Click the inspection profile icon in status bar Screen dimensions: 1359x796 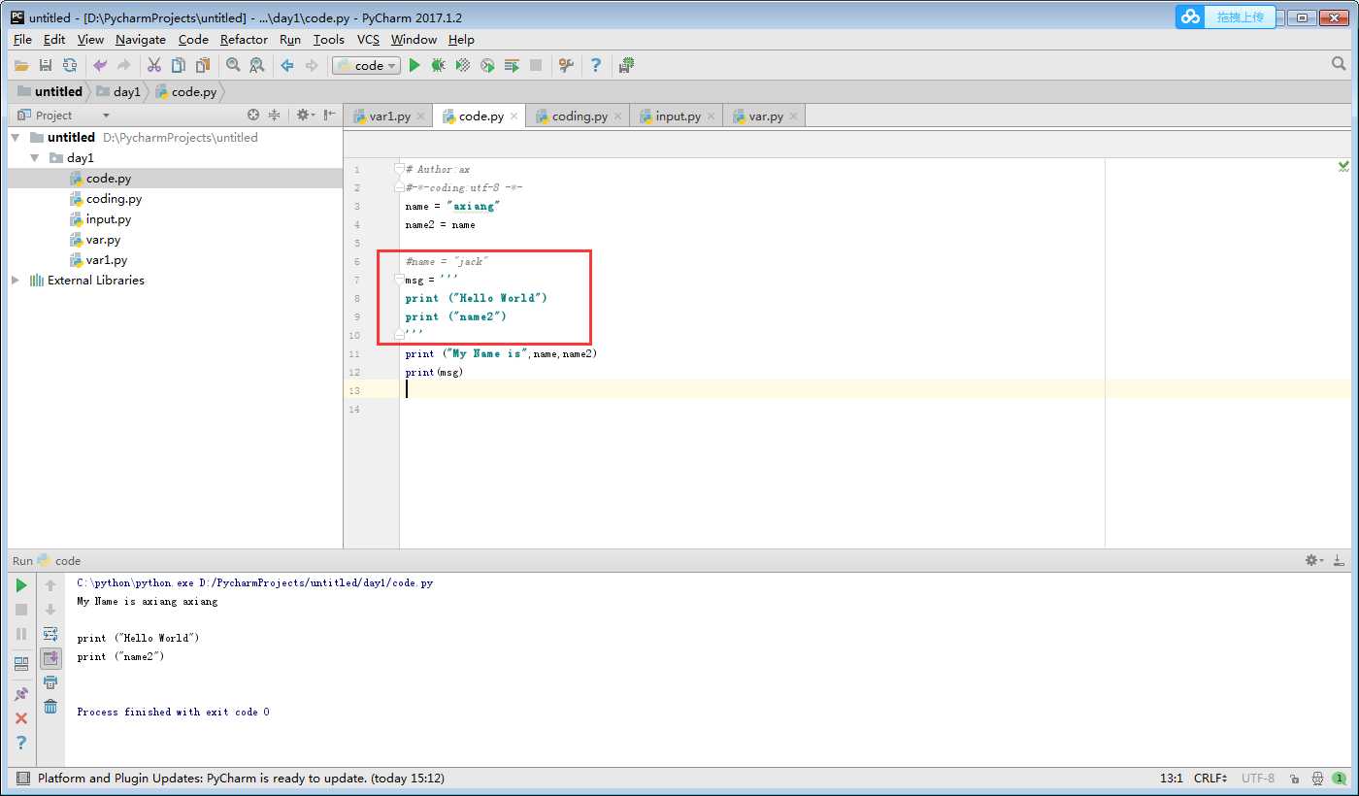1317,778
